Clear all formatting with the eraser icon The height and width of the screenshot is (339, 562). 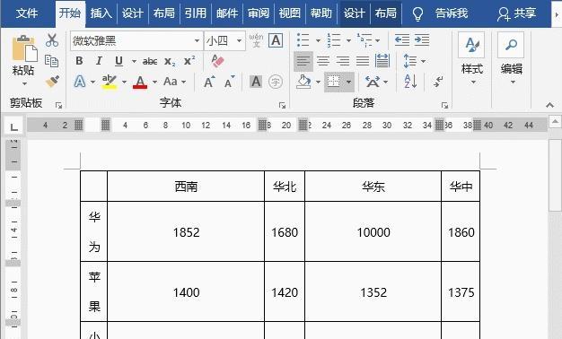(217, 61)
